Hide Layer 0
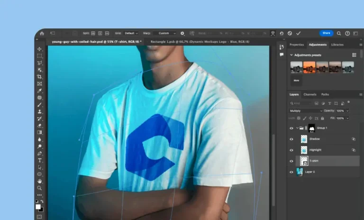This screenshot has height=220, width=364. point(291,172)
